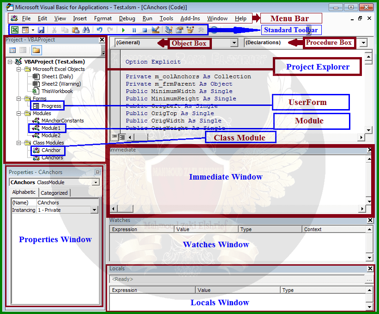Screen dimensions: 379x314
Task: Click the View Code icon in Project Explorer
Action: [12, 50]
